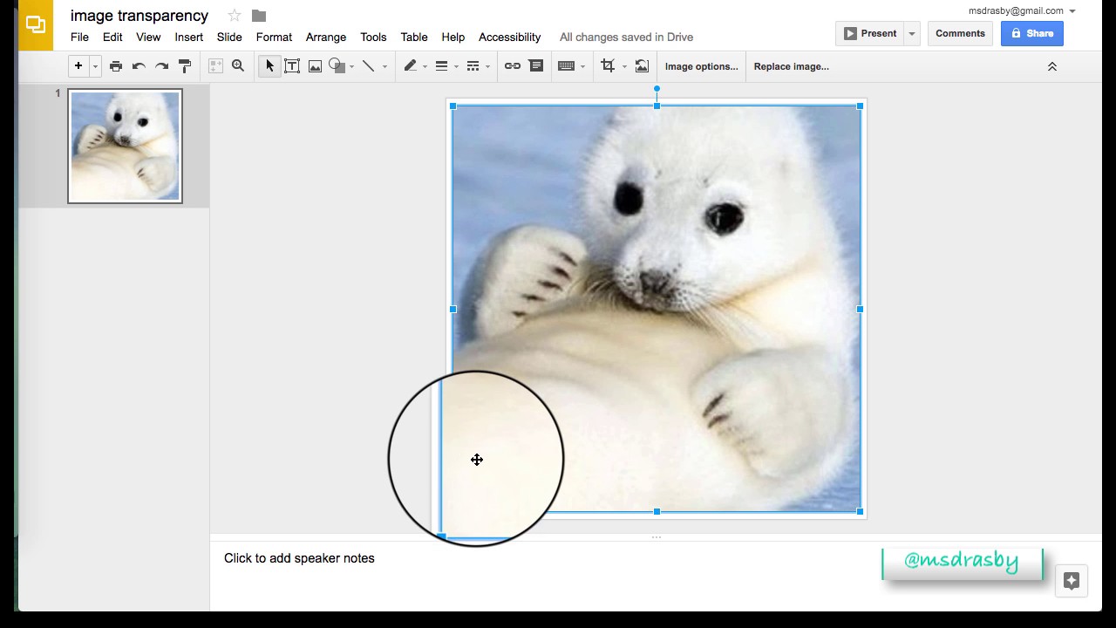Open the Shape tool dropdown arrow

click(352, 67)
